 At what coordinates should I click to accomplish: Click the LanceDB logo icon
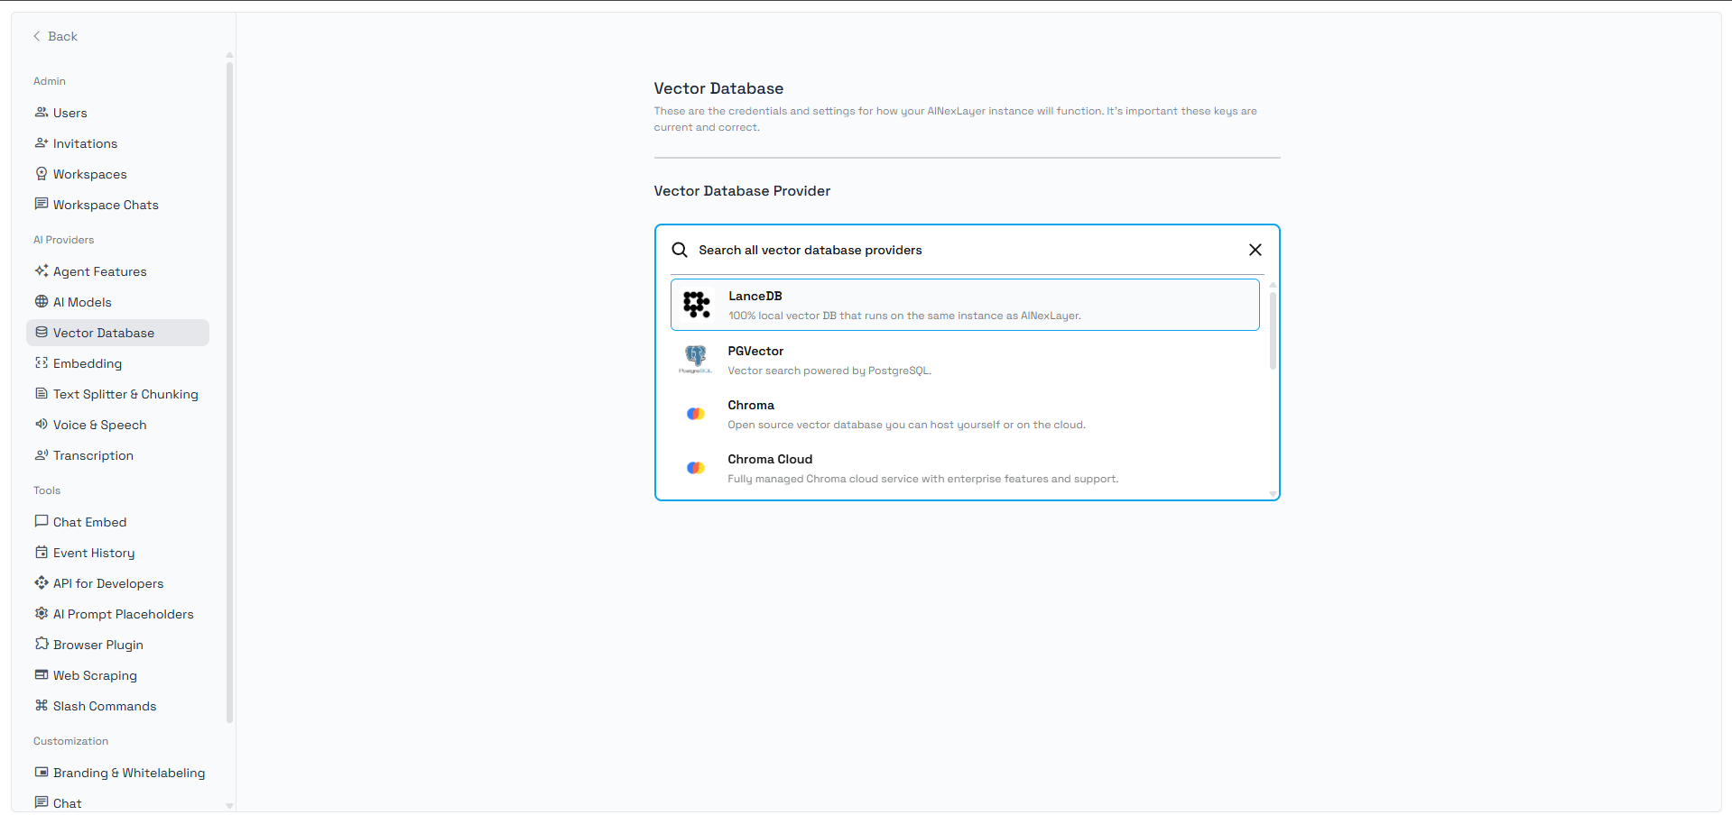(x=696, y=305)
